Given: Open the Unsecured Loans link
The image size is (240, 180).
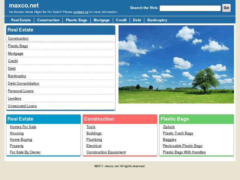Looking at the screenshot, I should click(x=22, y=106).
